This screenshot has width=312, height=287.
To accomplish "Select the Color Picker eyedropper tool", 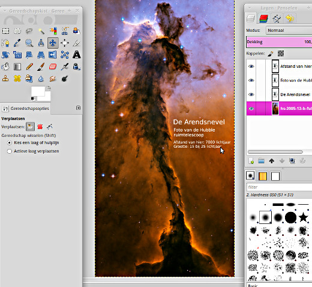I will click(x=17, y=43).
